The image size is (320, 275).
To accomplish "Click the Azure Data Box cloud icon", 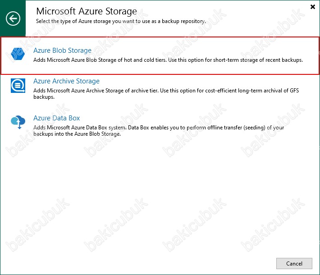I will coord(18,122).
